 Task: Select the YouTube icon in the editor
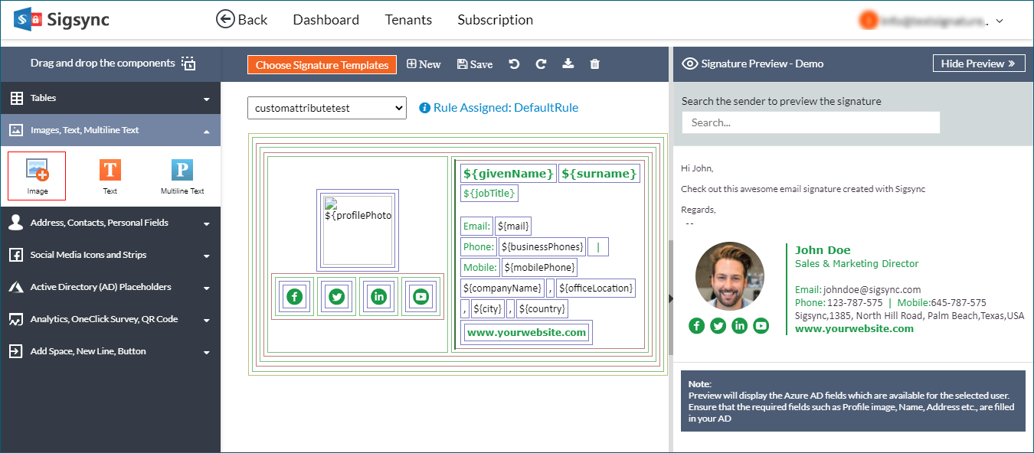tap(420, 297)
